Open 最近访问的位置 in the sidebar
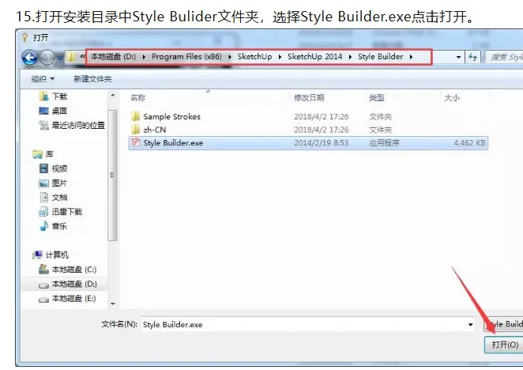 78,125
